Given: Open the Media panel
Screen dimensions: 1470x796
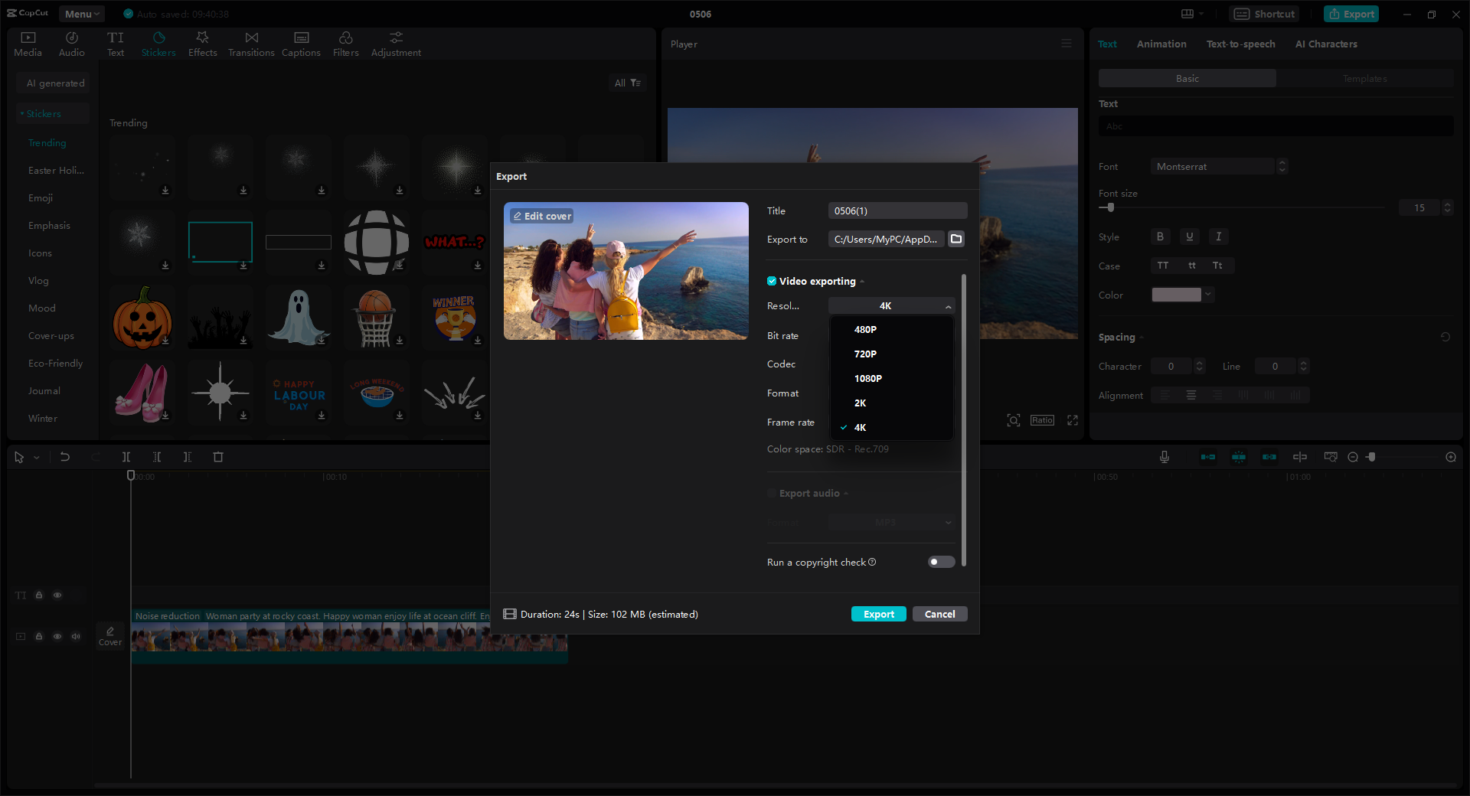Looking at the screenshot, I should 27,42.
